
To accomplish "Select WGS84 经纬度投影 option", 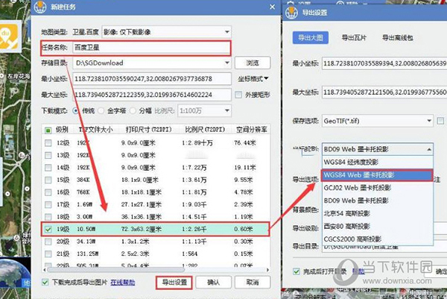I will tap(378, 162).
